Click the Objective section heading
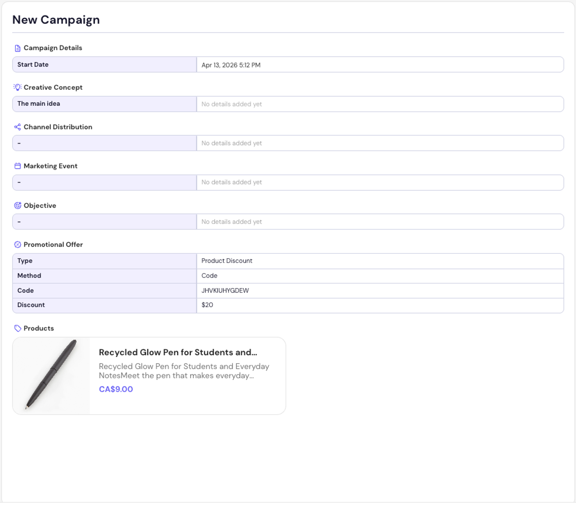The width and height of the screenshot is (576, 507). pos(40,206)
